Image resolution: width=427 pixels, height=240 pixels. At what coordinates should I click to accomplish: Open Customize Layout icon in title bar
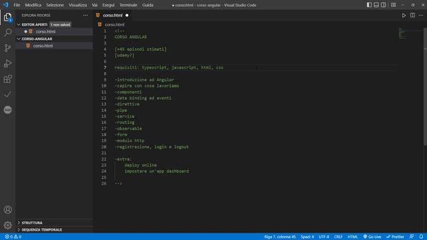(393, 5)
